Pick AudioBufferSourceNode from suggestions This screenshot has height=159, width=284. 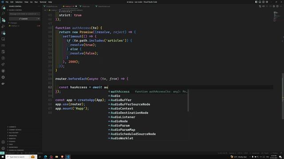pos(148,104)
